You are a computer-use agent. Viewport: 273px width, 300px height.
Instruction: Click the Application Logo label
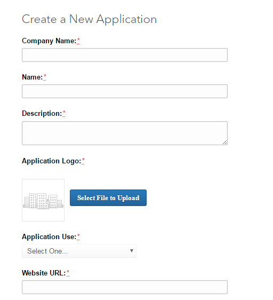tap(52, 161)
